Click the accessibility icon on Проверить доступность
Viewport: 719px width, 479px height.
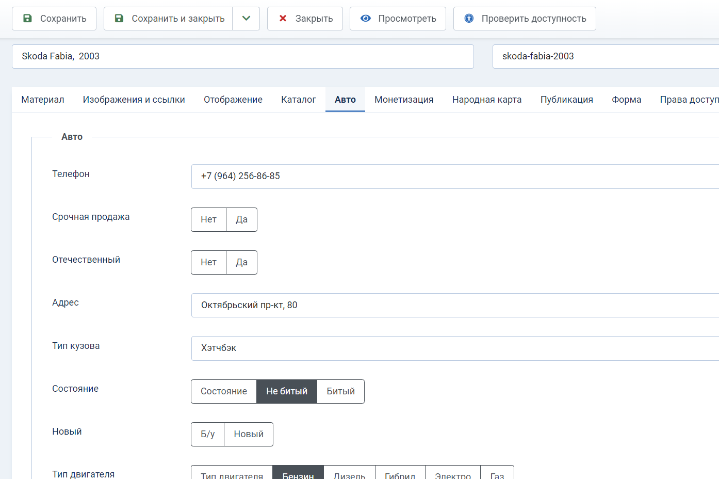pyautogui.click(x=469, y=19)
